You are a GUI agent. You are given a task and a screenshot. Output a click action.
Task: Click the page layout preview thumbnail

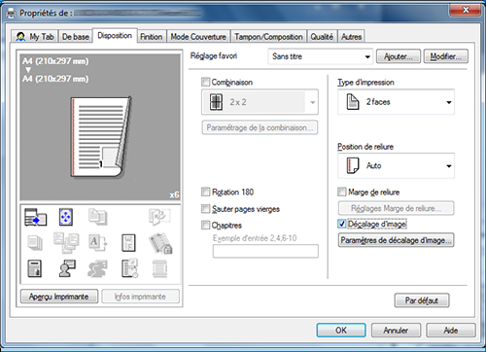tap(101, 137)
